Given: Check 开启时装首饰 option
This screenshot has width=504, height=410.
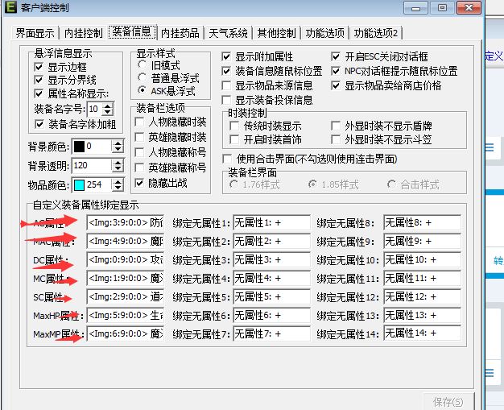Looking at the screenshot, I should [x=234, y=139].
